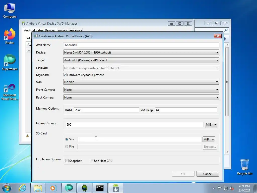Select the SD Card File radio button
The width and height of the screenshot is (257, 193).
tap(67, 147)
